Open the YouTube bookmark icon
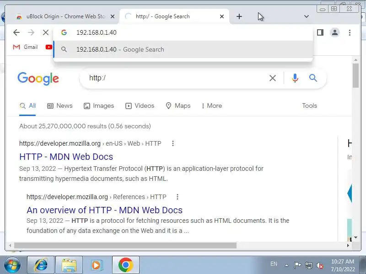Image resolution: width=366 pixels, height=274 pixels. coord(49,47)
